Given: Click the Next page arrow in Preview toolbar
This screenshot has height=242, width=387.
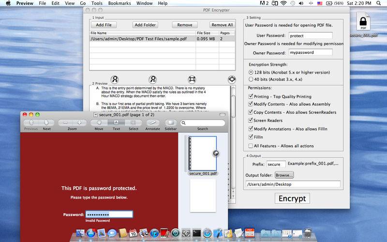Looking at the screenshot, I should pos(46,123).
